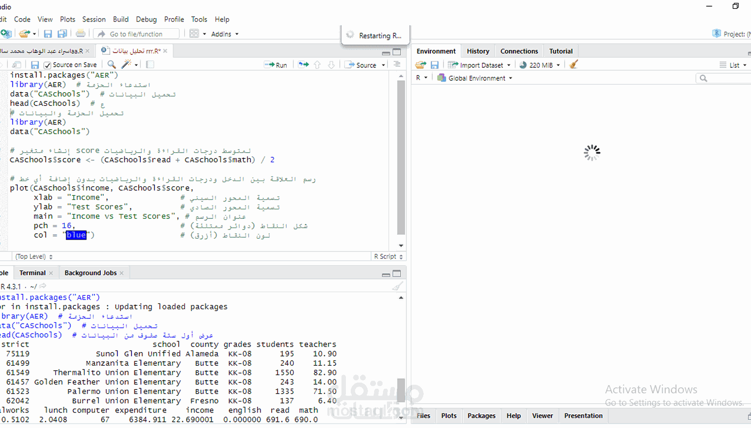Switch environment view using the List dropdown
The image size is (751, 428).
732,65
